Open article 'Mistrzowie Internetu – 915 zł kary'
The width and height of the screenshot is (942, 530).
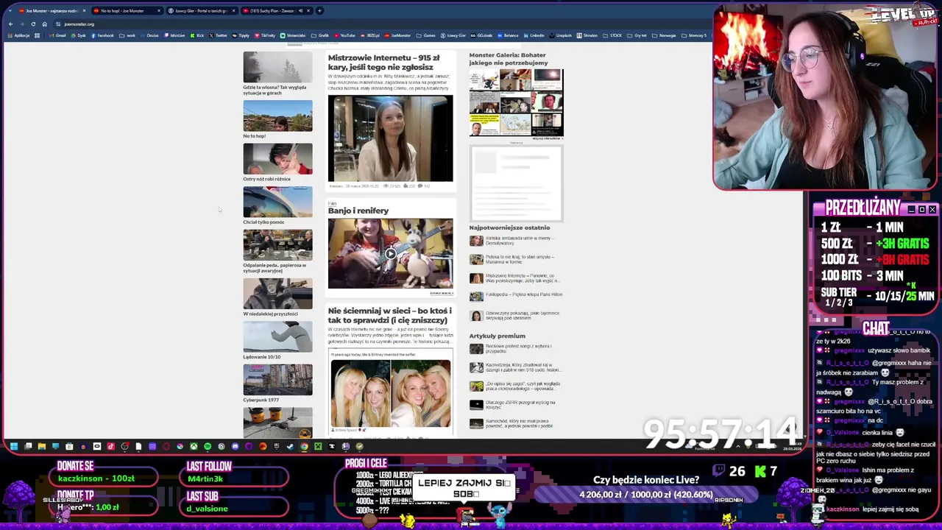383,63
